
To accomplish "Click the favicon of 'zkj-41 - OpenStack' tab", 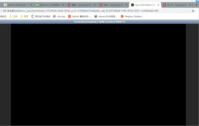I will (164, 5).
